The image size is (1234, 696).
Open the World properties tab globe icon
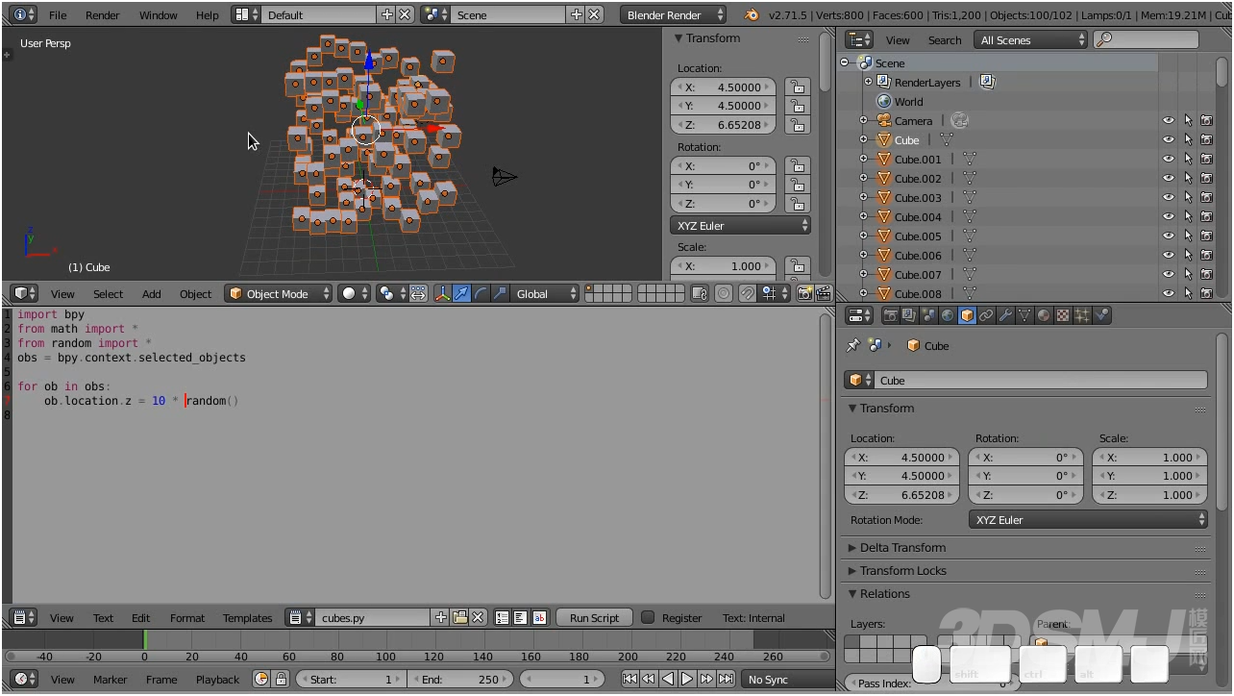[x=948, y=315]
